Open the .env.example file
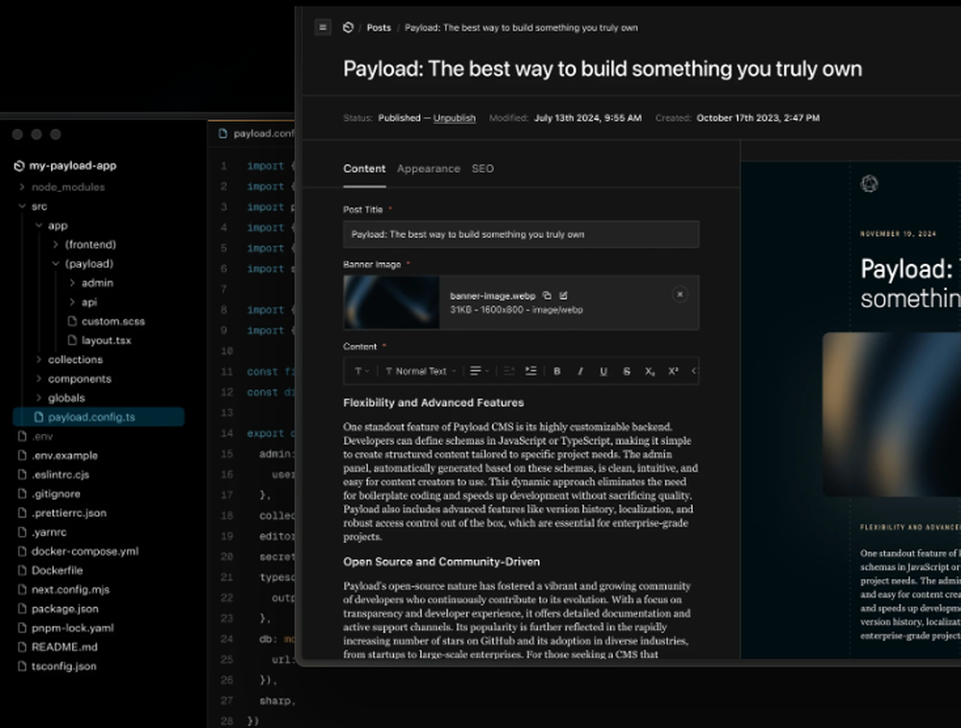The height and width of the screenshot is (728, 961). tap(58, 455)
